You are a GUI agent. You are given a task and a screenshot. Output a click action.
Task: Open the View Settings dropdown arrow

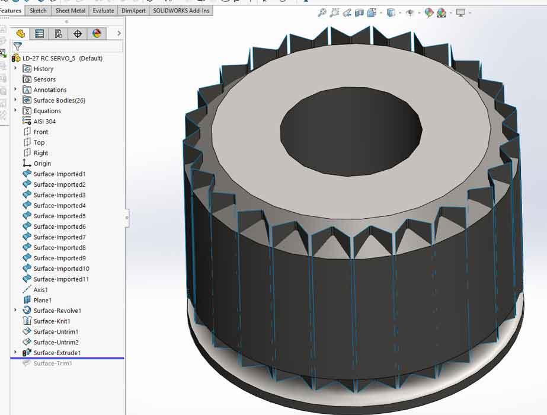(x=470, y=13)
